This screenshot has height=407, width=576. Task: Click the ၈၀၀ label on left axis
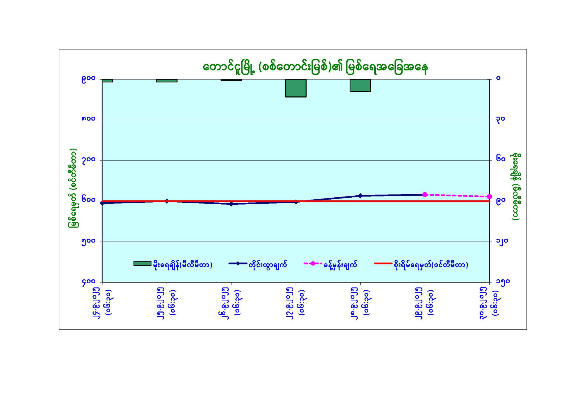coord(88,119)
